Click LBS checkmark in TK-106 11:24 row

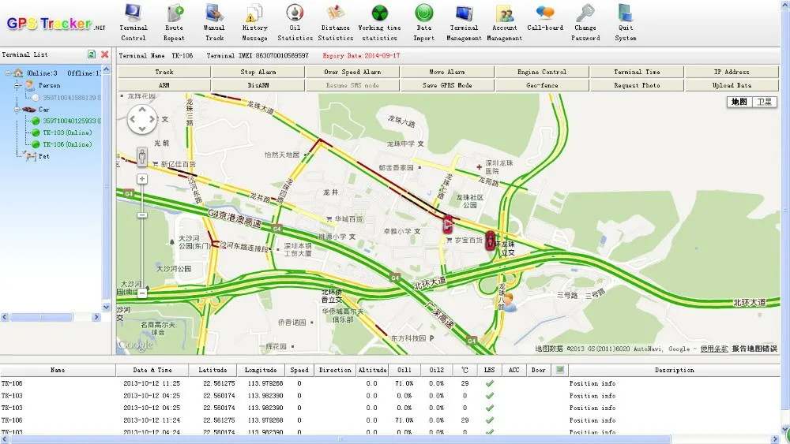pos(489,420)
